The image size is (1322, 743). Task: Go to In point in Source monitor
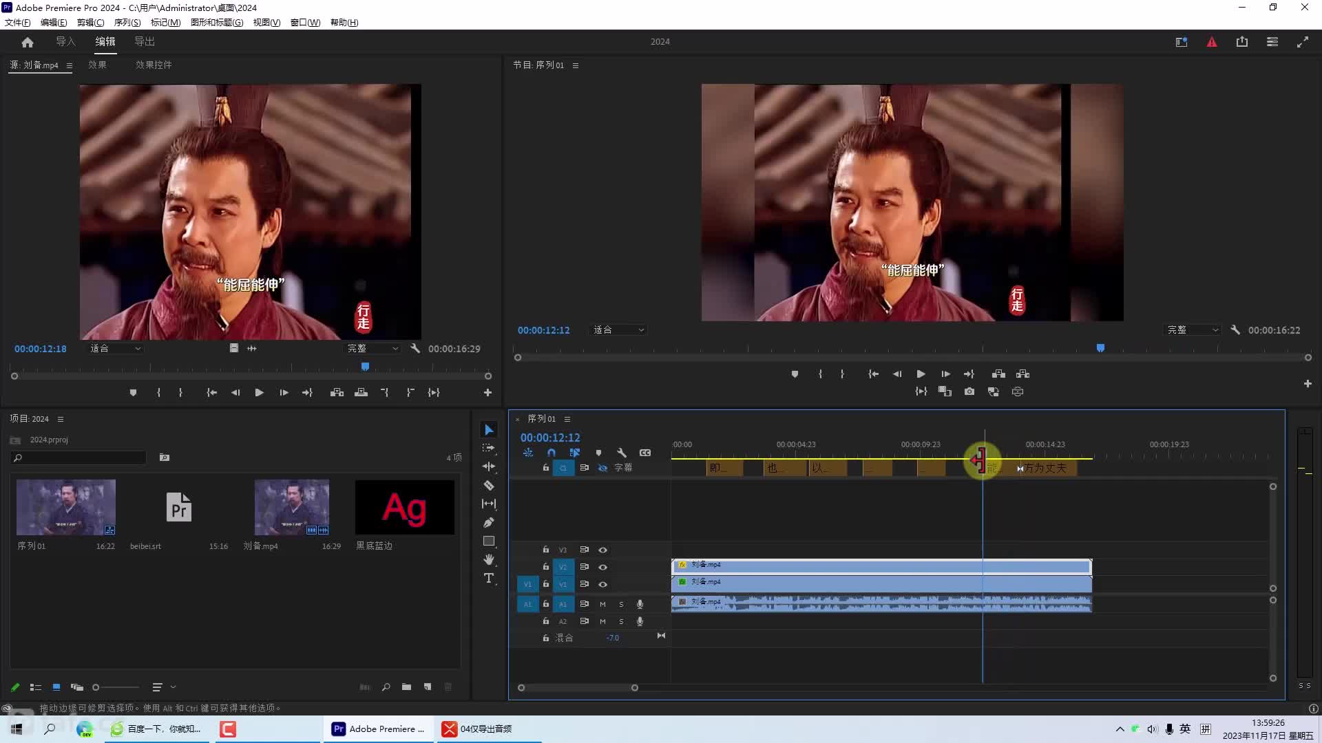[x=212, y=393]
